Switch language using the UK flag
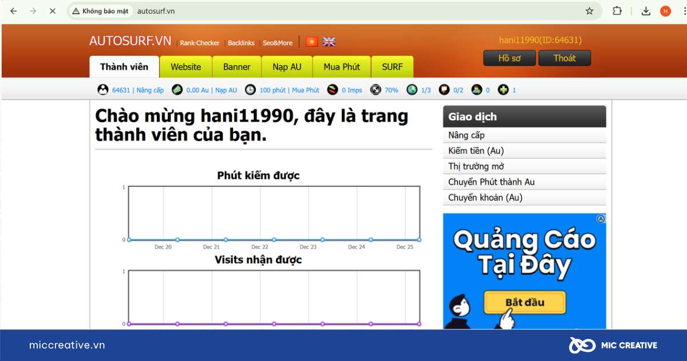Screen dimensions: 687x361 tap(329, 42)
